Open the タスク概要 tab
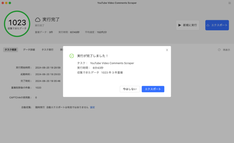The width and height of the screenshot is (234, 143). (x=11, y=50)
